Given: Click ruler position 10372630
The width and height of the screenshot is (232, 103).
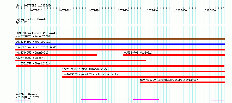Looking at the screenshot, I should point(123,10).
